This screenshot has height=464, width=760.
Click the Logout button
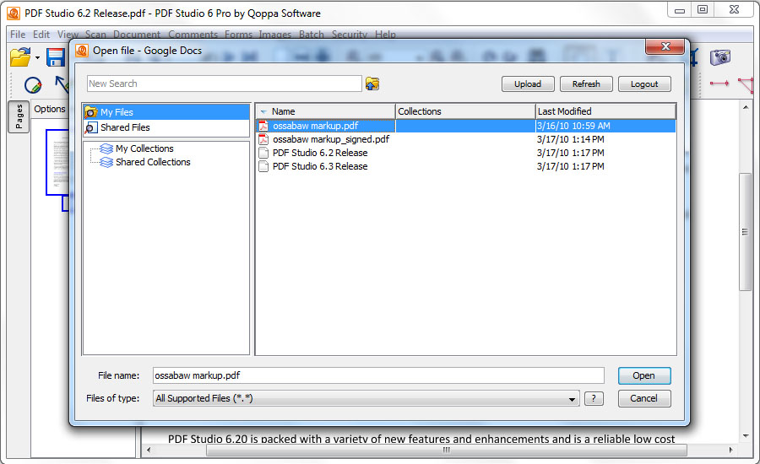pos(644,84)
